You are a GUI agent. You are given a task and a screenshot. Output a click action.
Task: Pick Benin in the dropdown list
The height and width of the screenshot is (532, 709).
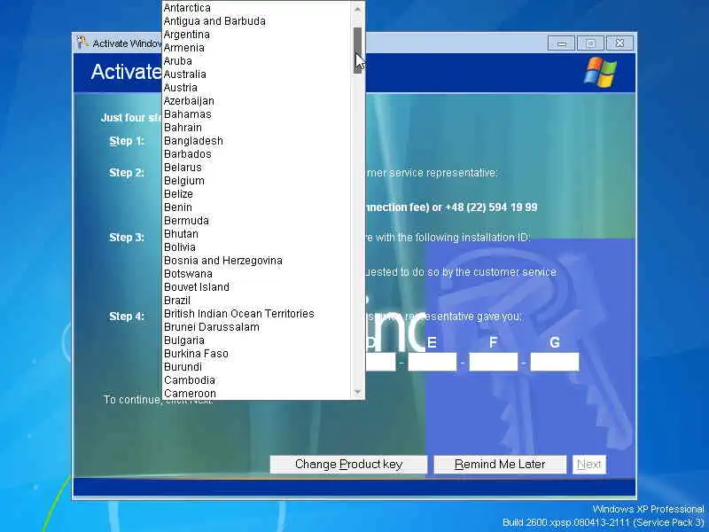(x=256, y=207)
